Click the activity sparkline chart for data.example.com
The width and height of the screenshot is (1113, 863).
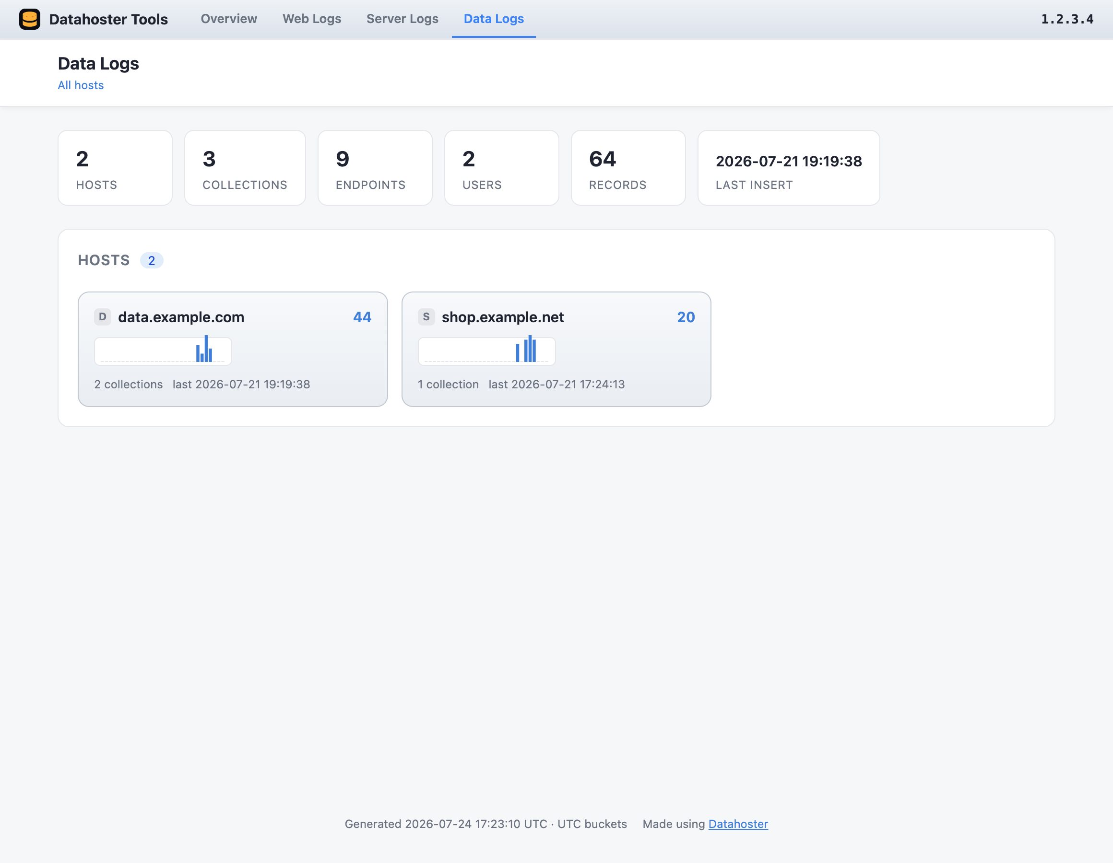pyautogui.click(x=163, y=350)
